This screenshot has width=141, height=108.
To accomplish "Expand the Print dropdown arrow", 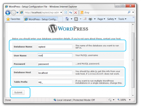I will [95, 19].
